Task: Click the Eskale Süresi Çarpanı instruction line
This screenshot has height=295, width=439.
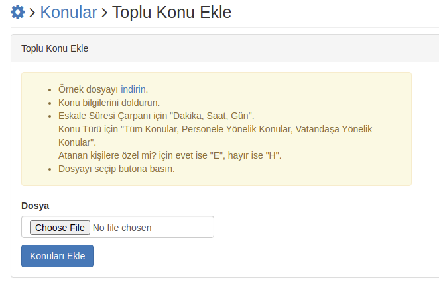Action: pos(157,116)
